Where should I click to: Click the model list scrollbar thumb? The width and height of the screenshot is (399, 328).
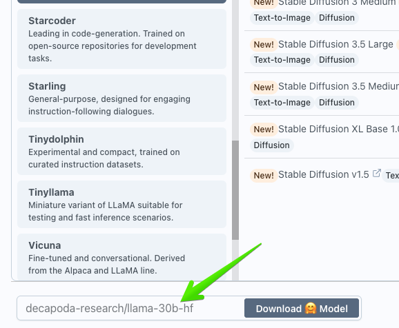pos(235,190)
